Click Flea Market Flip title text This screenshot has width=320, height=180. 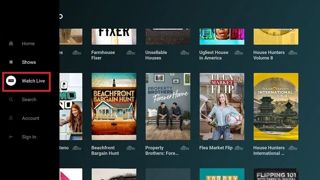pyautogui.click(x=216, y=148)
